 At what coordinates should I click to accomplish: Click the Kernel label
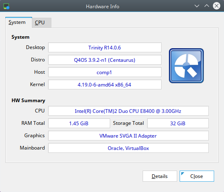coord(37,84)
